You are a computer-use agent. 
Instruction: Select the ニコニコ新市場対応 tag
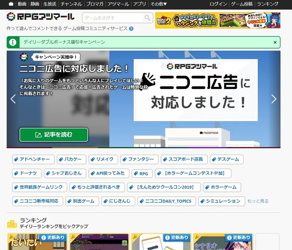(37, 201)
